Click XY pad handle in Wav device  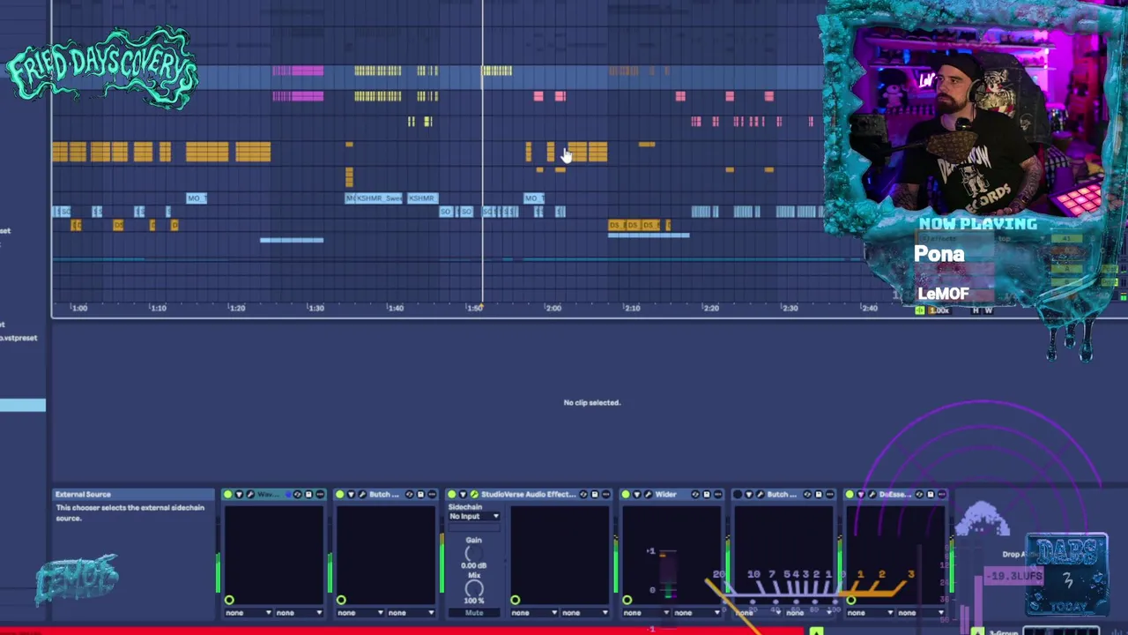[x=229, y=600]
